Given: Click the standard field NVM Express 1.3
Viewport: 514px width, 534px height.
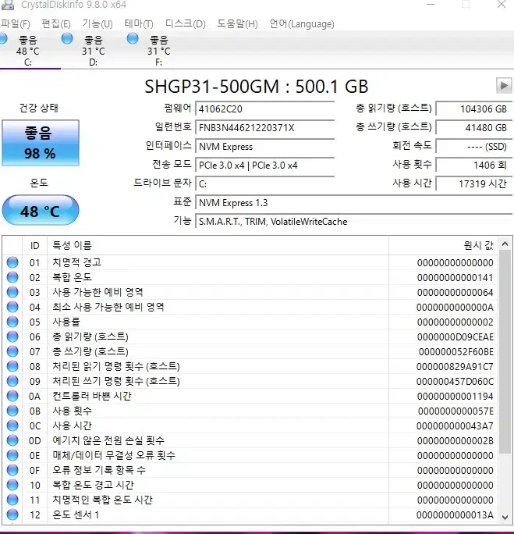Looking at the screenshot, I should (354, 203).
